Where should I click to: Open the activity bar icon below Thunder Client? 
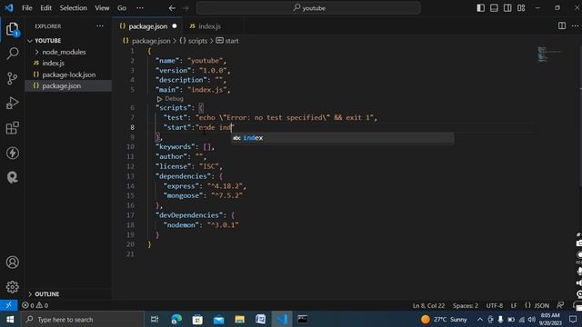tap(12, 178)
